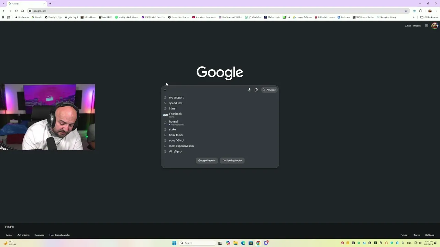
Task: Select the "hotmail" suggestion
Action: click(220, 123)
